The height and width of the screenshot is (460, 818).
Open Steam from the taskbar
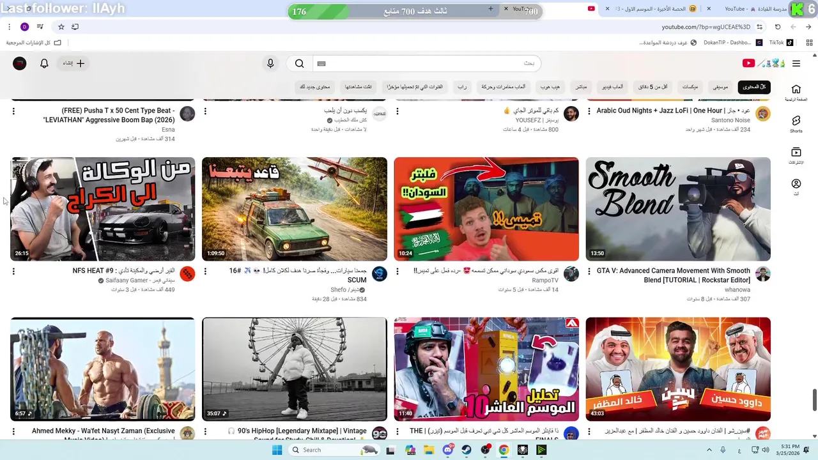[467, 450]
